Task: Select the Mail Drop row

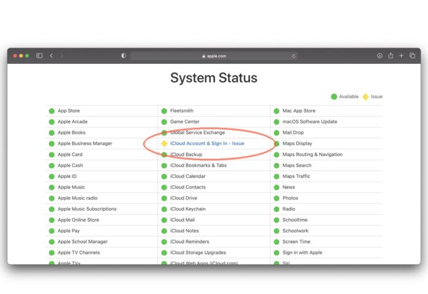Action: click(x=327, y=133)
